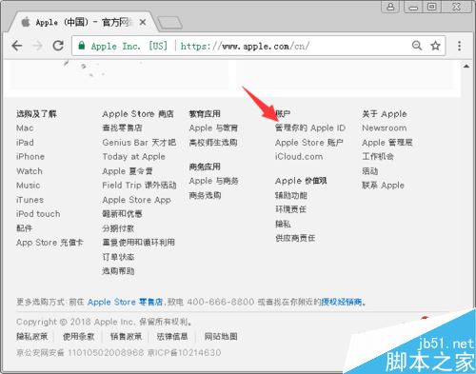Open the iTunes footer link
The height and width of the screenshot is (374, 476).
coord(30,200)
